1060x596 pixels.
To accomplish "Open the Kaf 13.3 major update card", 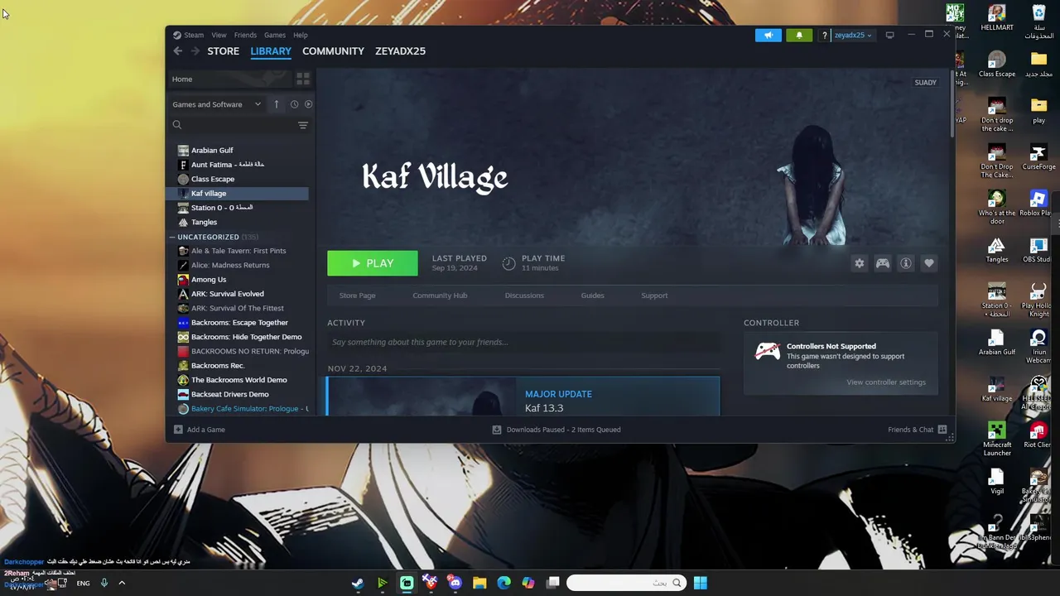I will (x=523, y=397).
